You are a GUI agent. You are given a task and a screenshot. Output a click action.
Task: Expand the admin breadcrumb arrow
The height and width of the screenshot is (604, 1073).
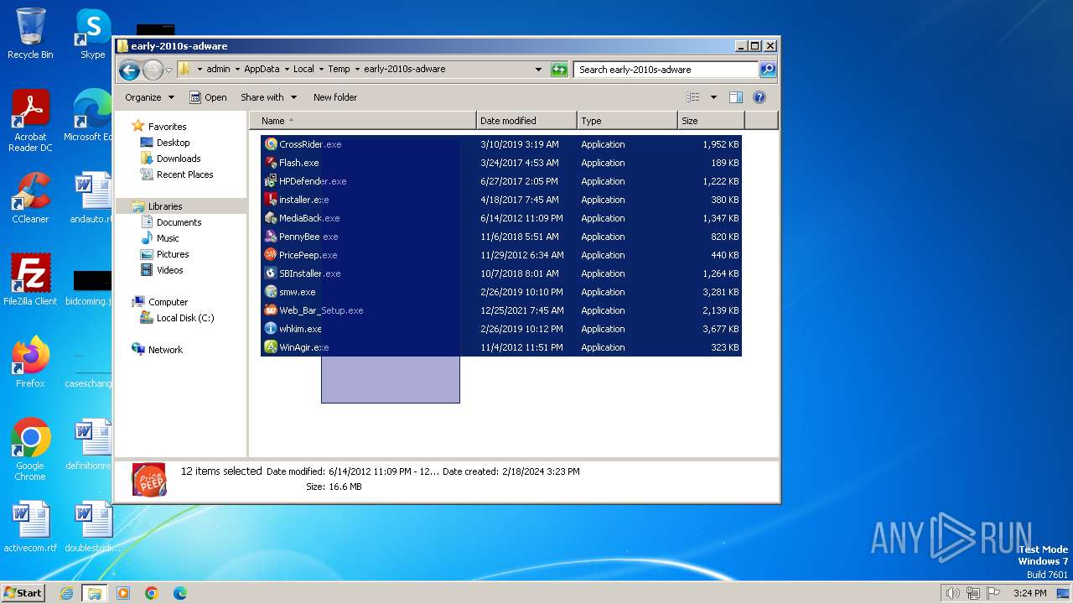pyautogui.click(x=237, y=70)
